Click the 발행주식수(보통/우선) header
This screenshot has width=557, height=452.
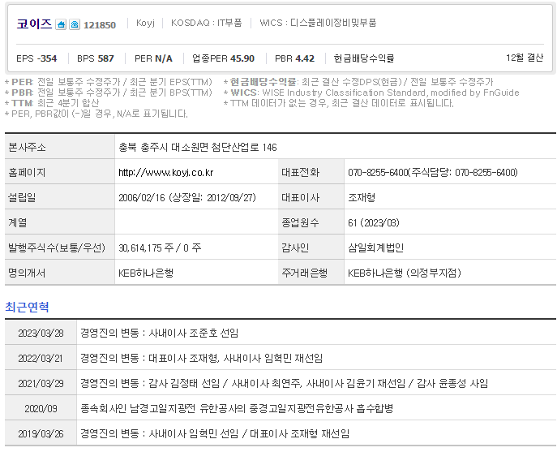[60, 248]
